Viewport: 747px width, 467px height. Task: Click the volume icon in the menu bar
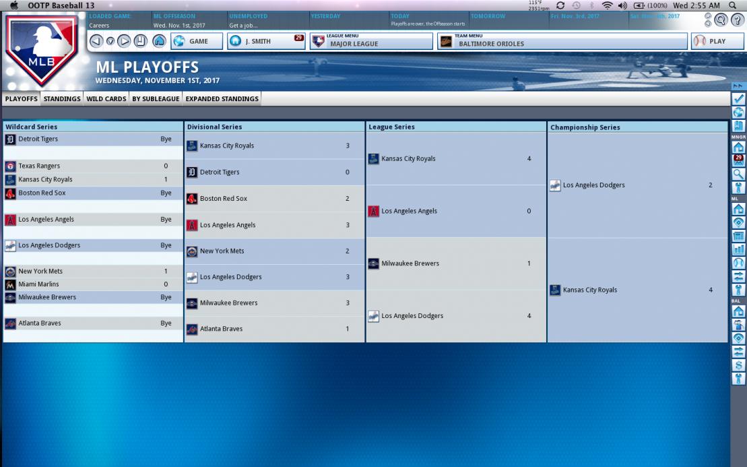point(622,5)
